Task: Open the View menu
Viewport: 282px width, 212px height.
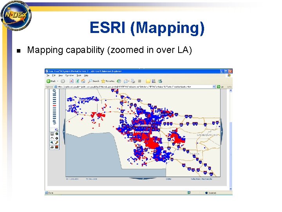Action: coord(60,75)
